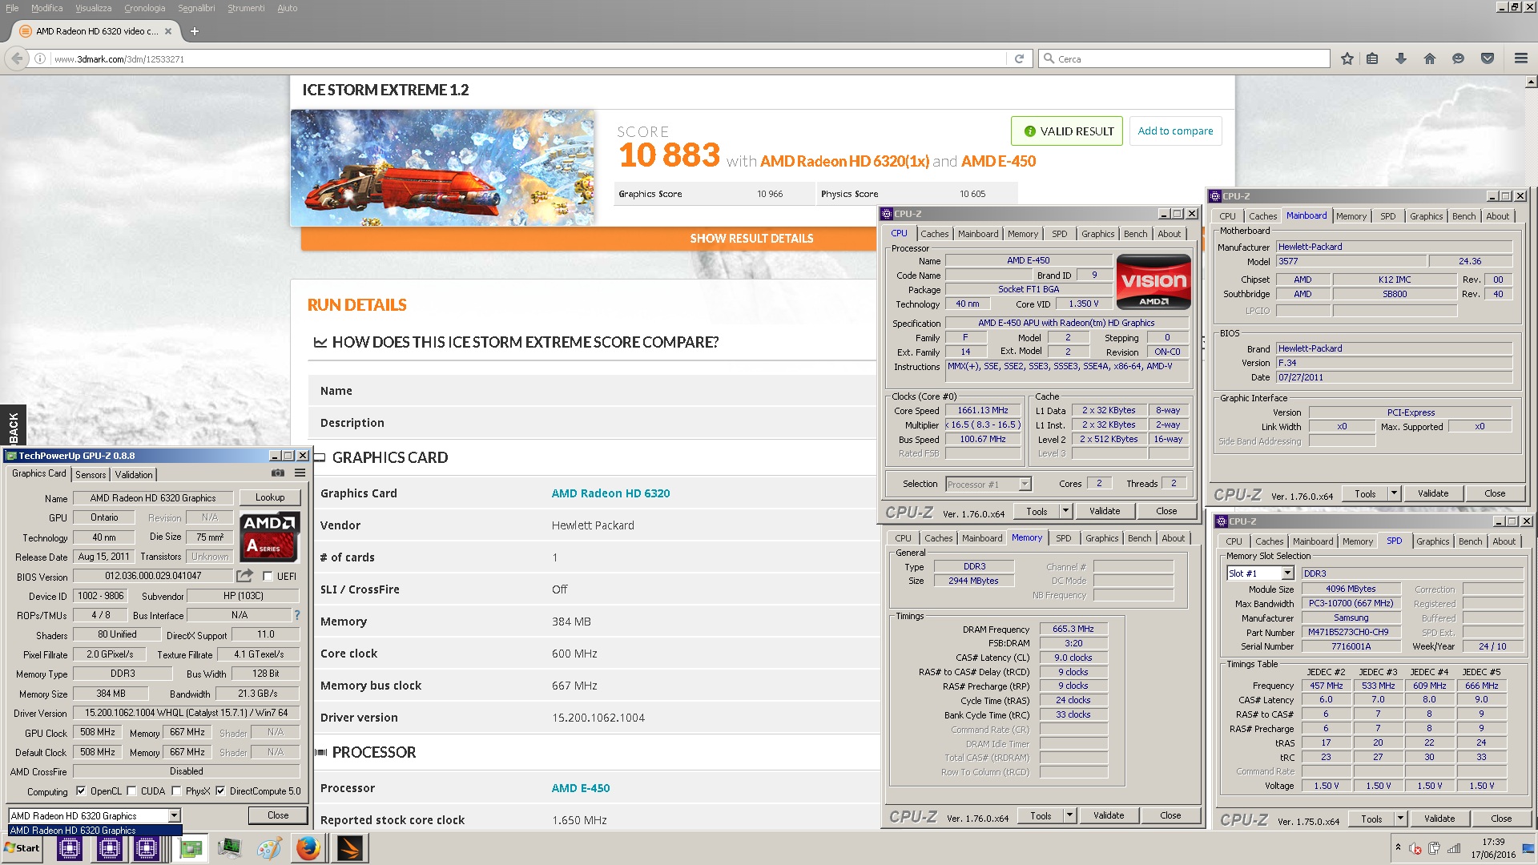Click the back arrow in Firefox
The image size is (1538, 865).
(17, 58)
